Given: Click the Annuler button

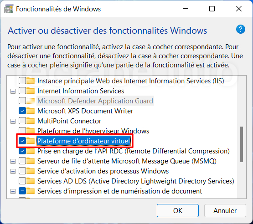Looking at the screenshot, I should [225, 210].
